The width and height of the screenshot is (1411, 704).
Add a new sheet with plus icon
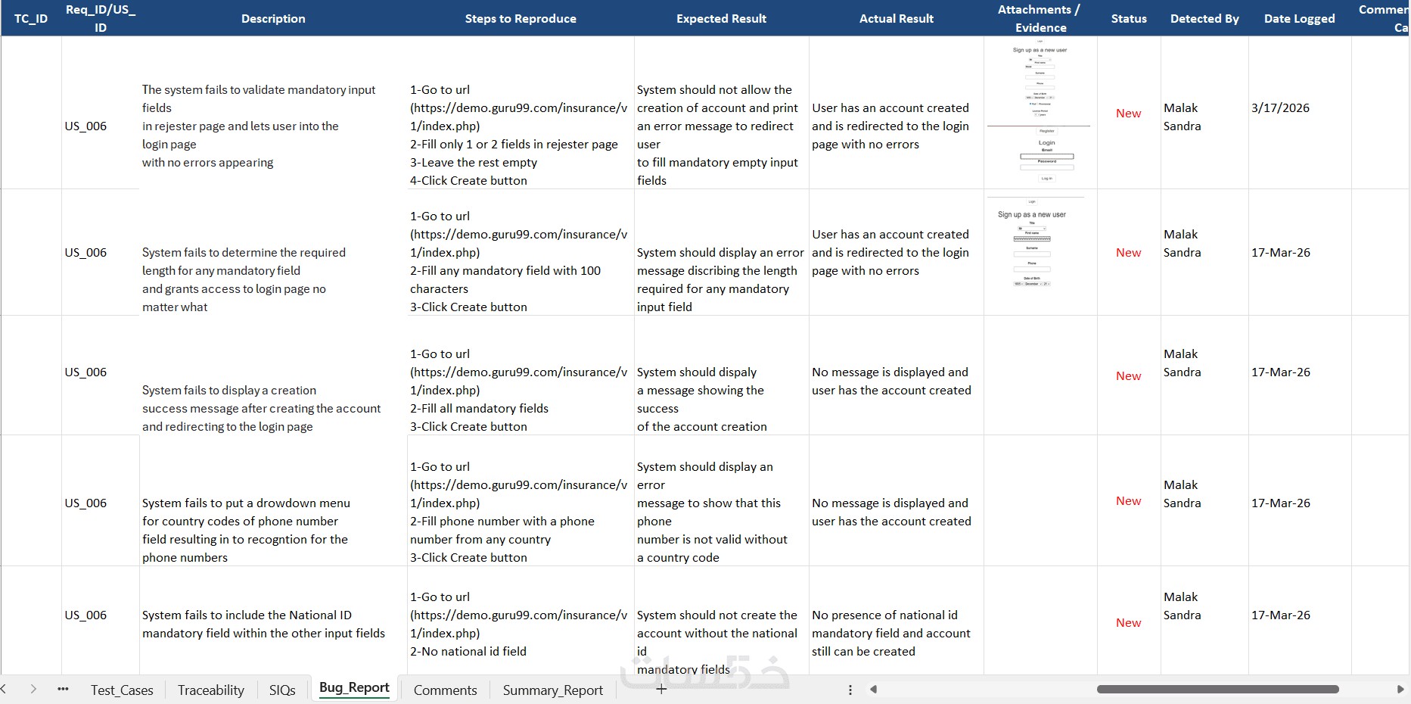click(x=661, y=689)
